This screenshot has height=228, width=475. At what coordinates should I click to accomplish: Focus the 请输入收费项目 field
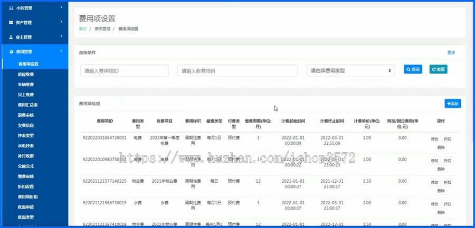point(237,71)
